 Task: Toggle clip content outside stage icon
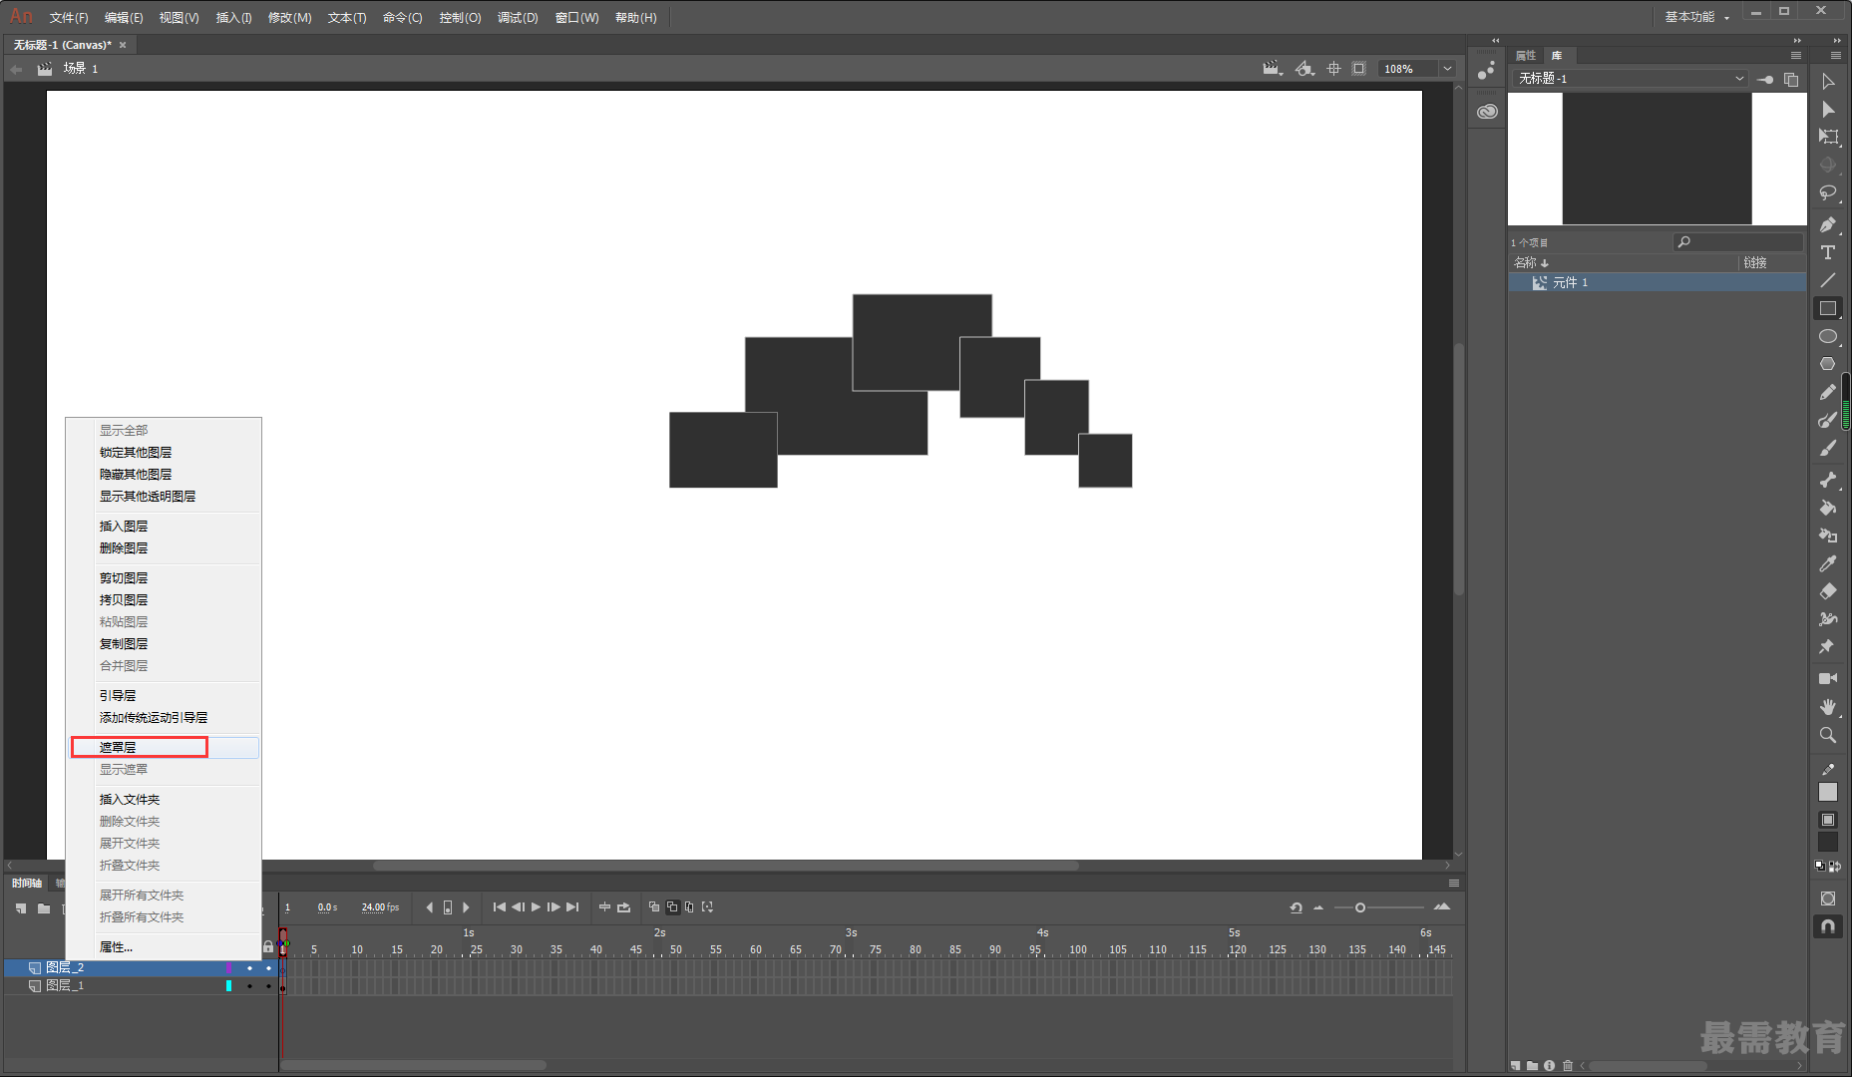pyautogui.click(x=1359, y=69)
